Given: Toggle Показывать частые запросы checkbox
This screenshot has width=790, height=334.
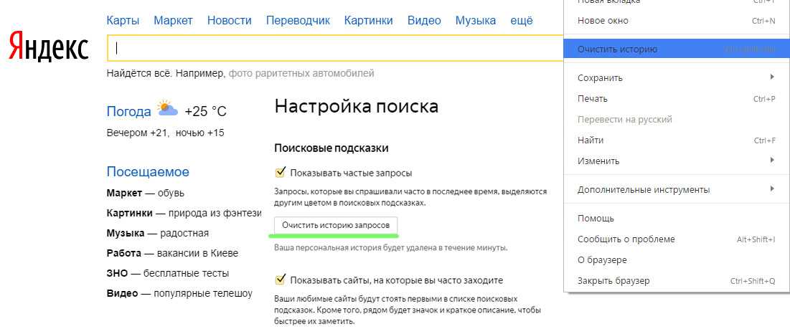Looking at the screenshot, I should point(280,173).
